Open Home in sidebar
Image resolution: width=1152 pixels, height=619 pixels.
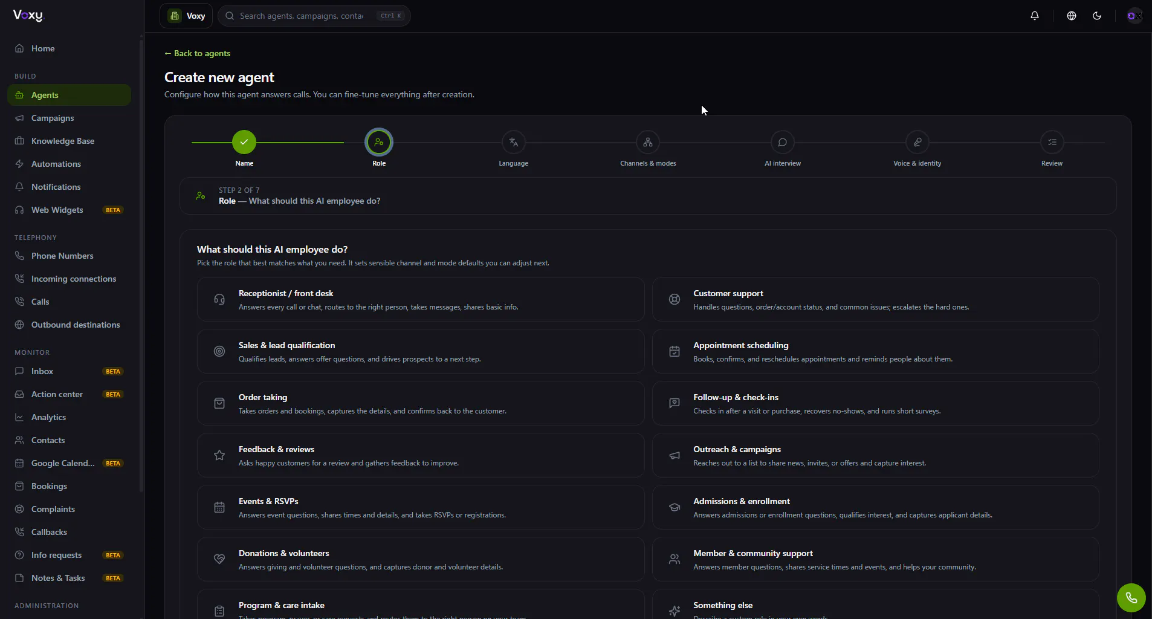point(69,48)
